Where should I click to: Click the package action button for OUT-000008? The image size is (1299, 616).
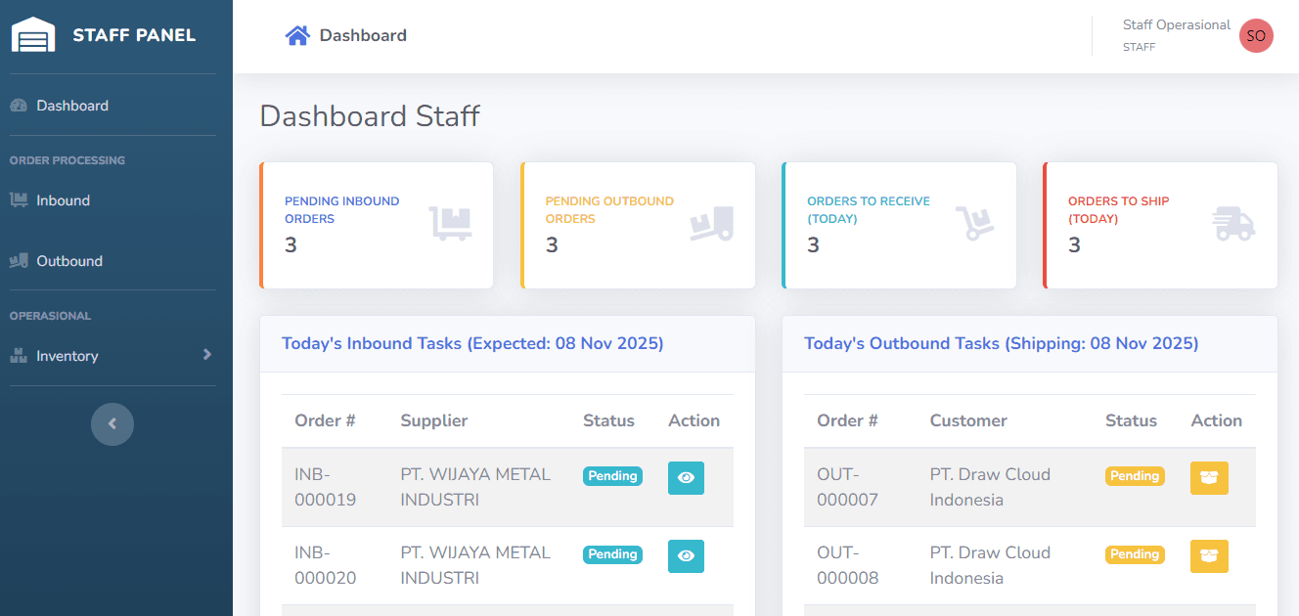point(1209,555)
